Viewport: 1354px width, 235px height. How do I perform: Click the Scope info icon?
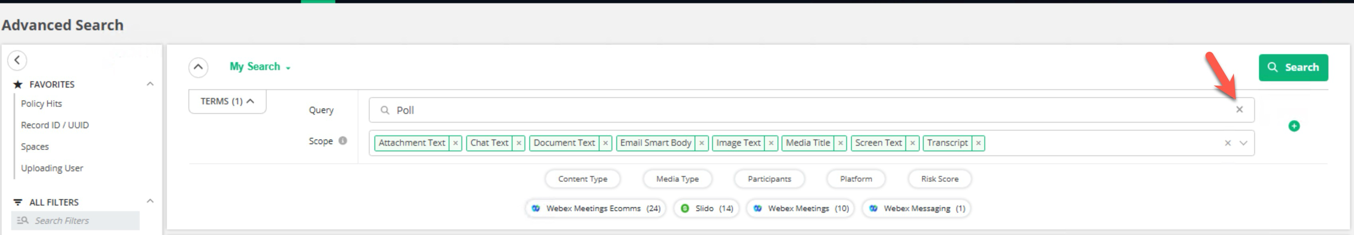343,141
